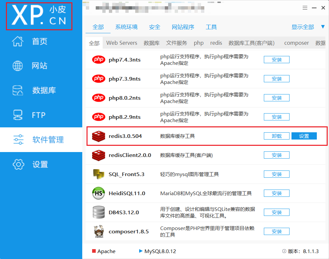Image resolution: width=329 pixels, height=259 pixels.
Task: Click the blue MySQL8.0.12 running arrow icon
Action: click(x=141, y=251)
